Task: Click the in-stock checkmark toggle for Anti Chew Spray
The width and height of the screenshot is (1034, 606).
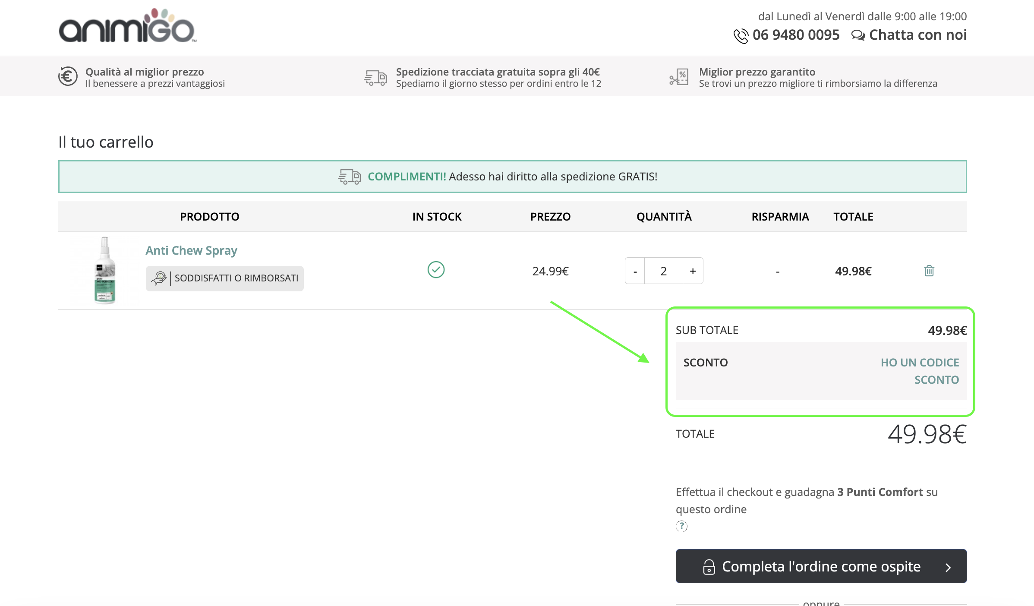Action: tap(436, 270)
